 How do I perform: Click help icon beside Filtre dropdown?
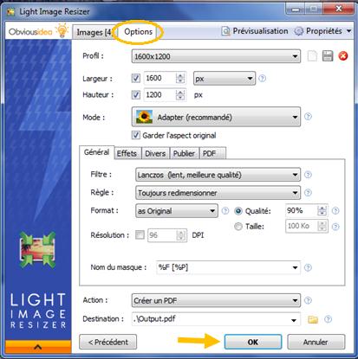pyautogui.click(x=308, y=175)
